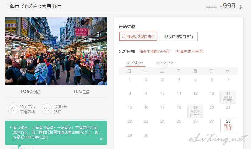Click calendar date 30
Screen dimensions: 251x149
pos(146,135)
